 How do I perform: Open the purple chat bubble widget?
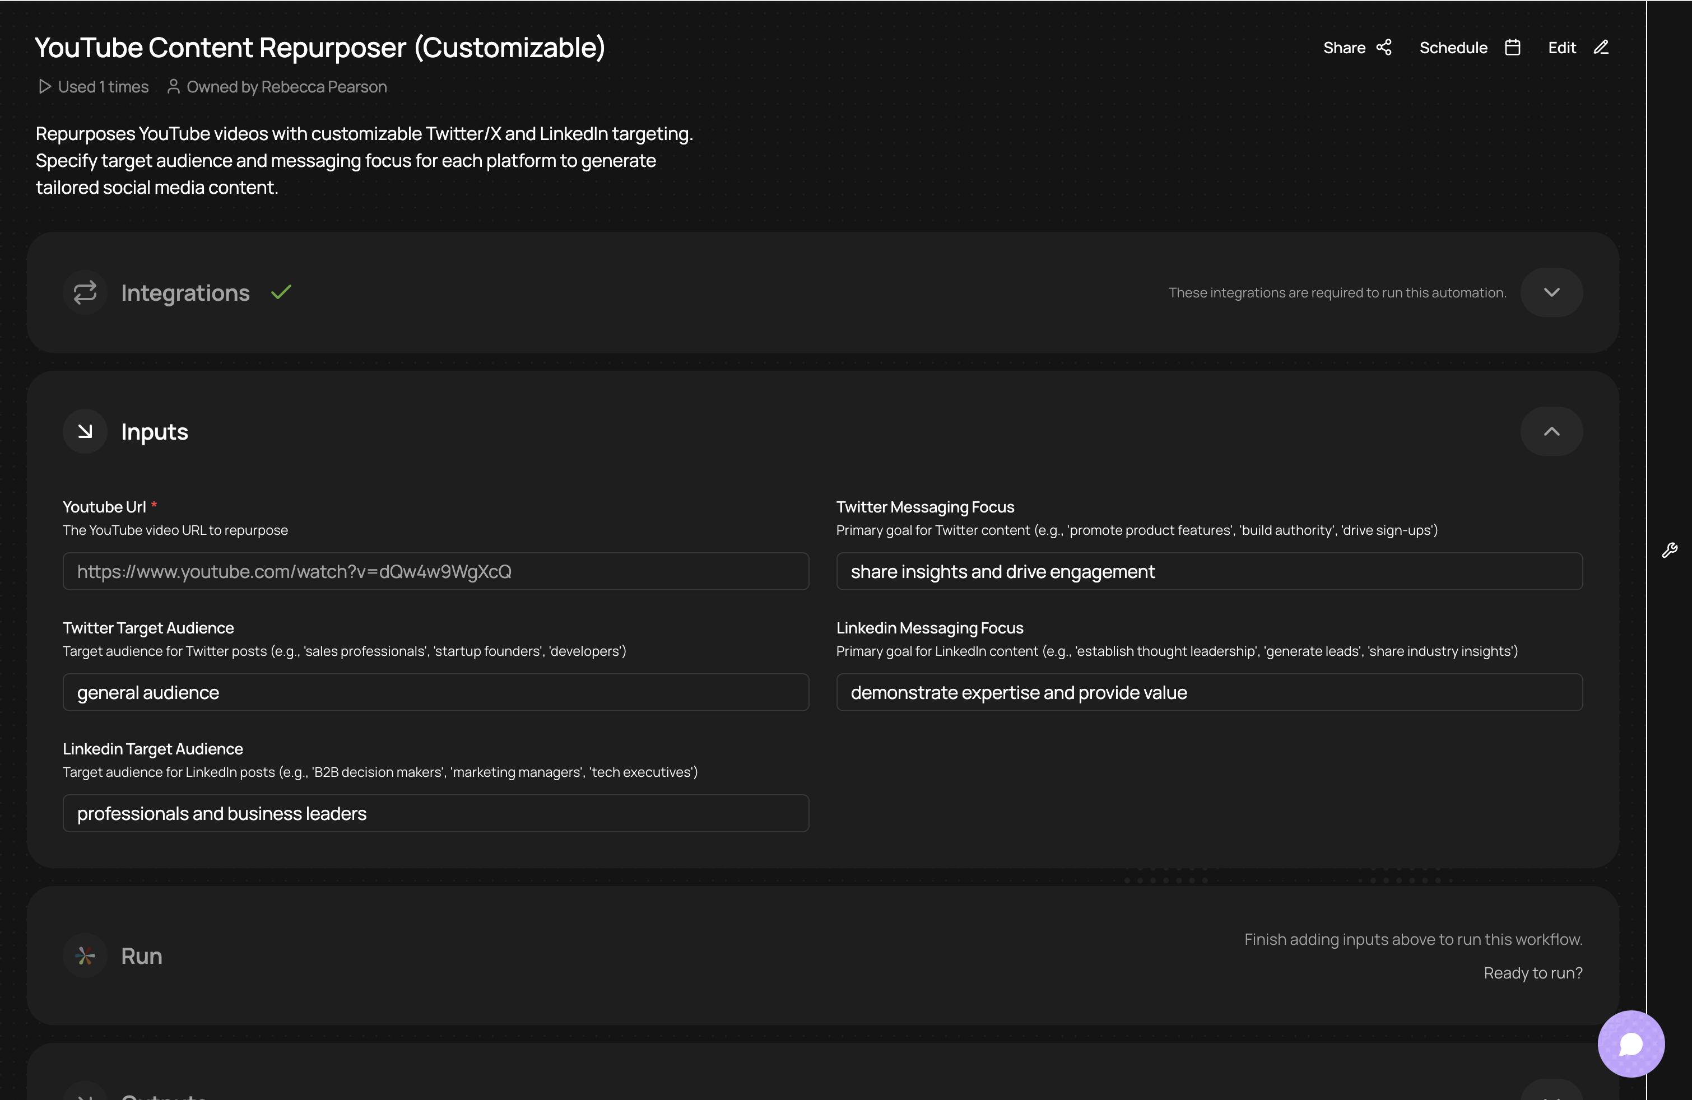click(x=1631, y=1044)
